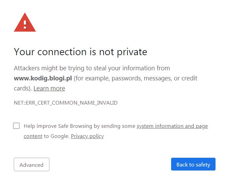Viewport: 234px width, 187px height.
Task: Enable the Help improve Safe Browsing checkbox
Action: click(x=16, y=126)
